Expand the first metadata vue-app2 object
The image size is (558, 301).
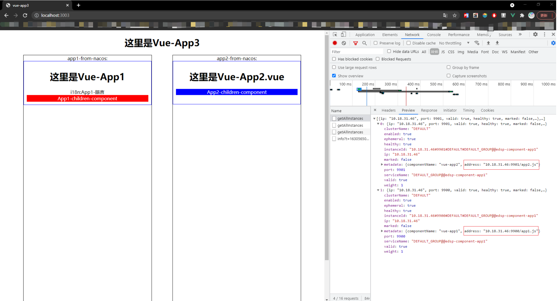click(382, 164)
